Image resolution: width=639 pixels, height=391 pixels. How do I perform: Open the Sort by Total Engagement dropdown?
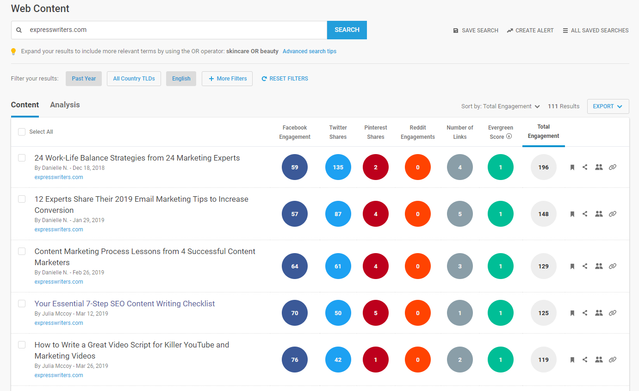501,106
